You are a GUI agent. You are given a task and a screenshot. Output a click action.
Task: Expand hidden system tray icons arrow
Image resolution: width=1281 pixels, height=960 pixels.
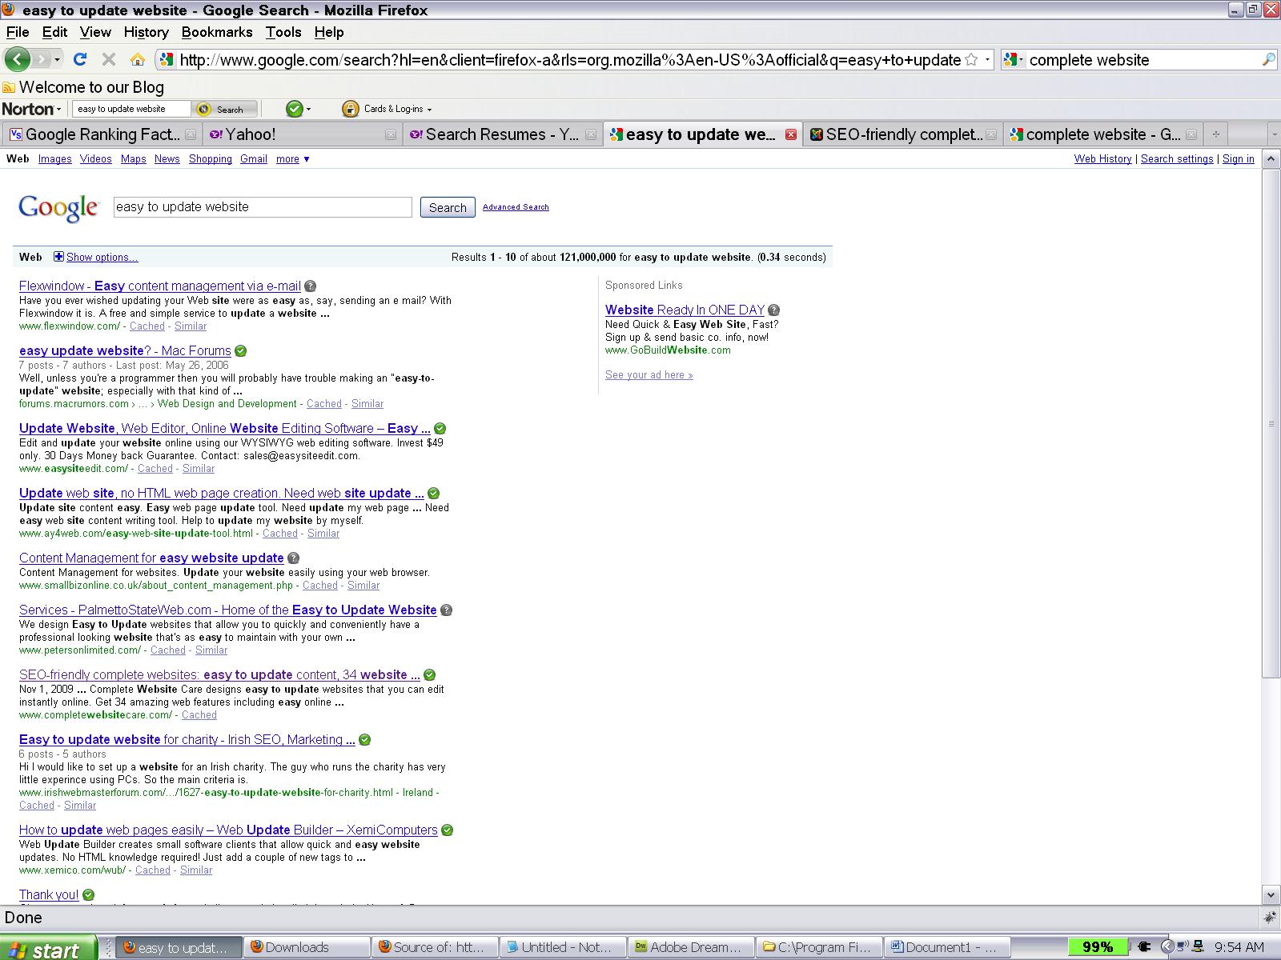point(1167,947)
